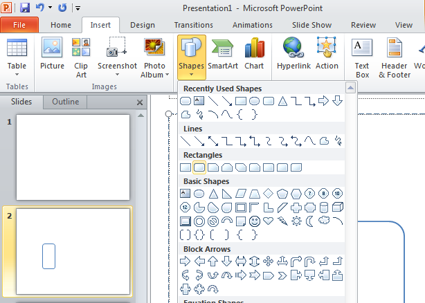The height and width of the screenshot is (303, 425).
Task: Choose the plain Rectangle shape in Rectangles
Action: pos(186,167)
